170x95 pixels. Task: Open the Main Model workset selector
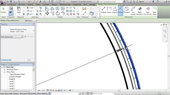[103, 93]
